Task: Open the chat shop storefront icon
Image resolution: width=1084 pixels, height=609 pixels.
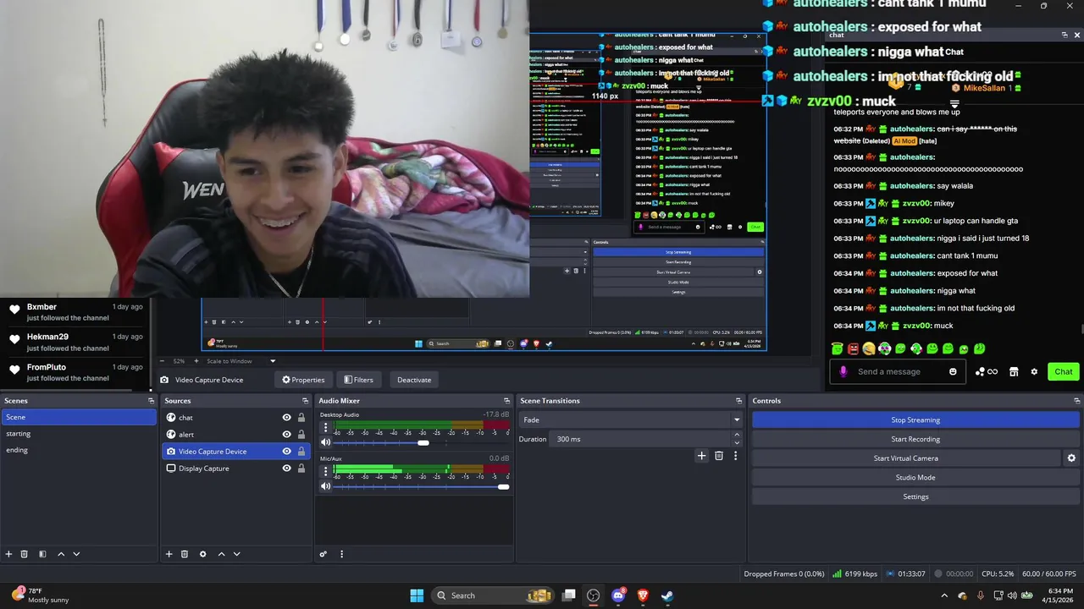Action: click(x=1014, y=371)
